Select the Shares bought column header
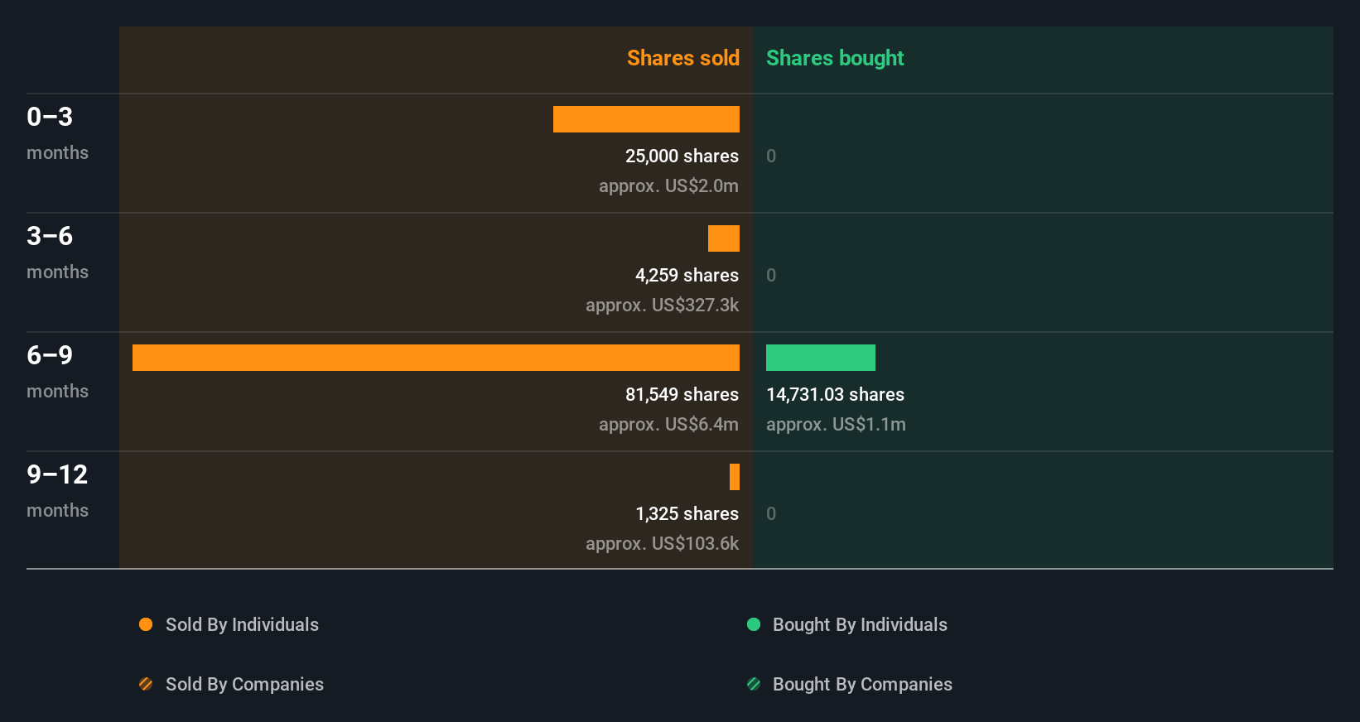1360x722 pixels. click(835, 58)
